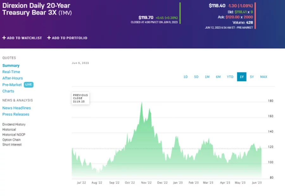The width and height of the screenshot is (285, 196).
Task: Switch to the Real-Time quotes view
Action: [11, 72]
